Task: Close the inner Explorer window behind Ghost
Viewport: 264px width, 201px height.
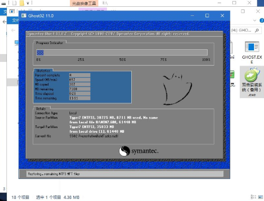Action: [x=258, y=12]
